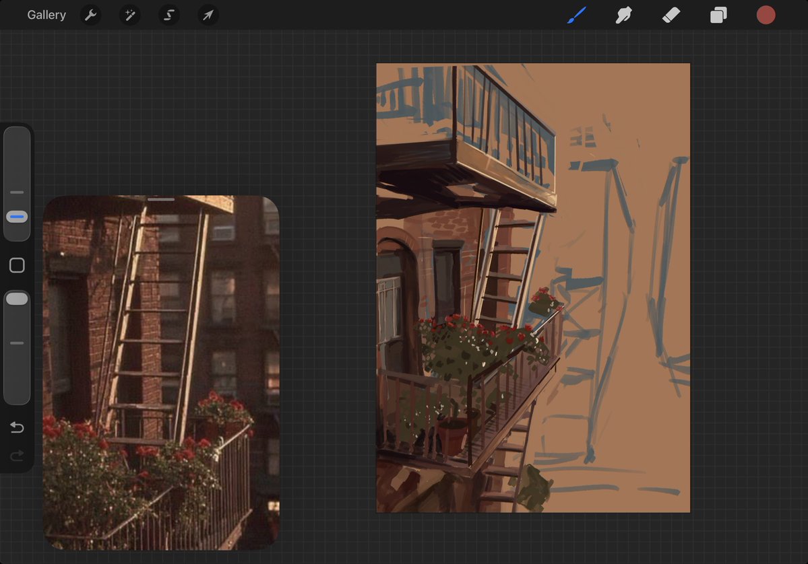
Task: Click the reference window top grab handle
Action: click(161, 199)
